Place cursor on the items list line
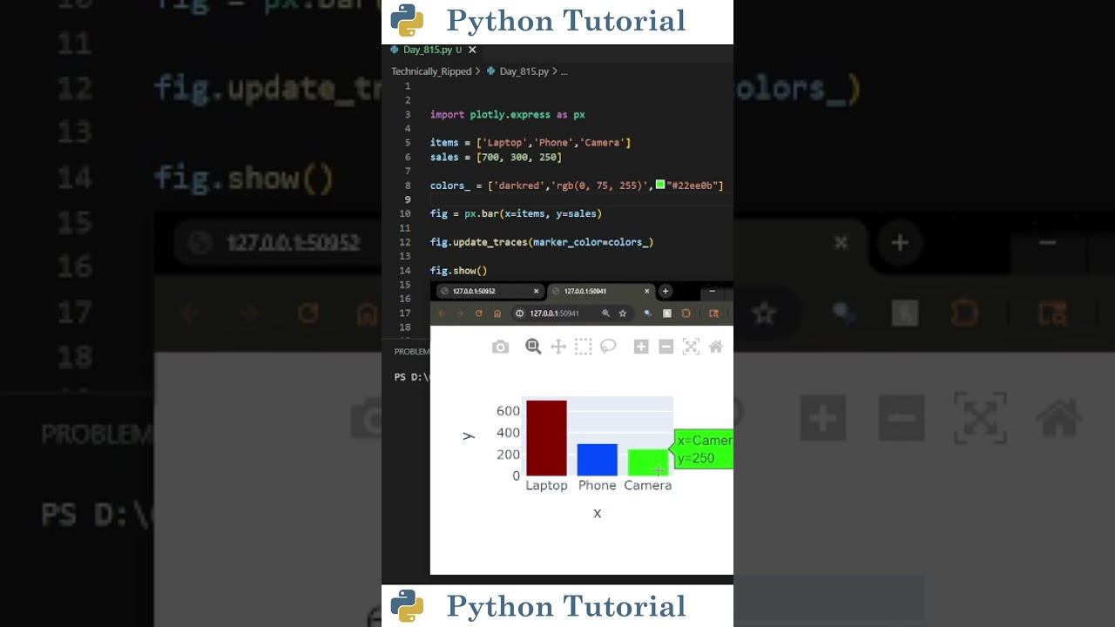Screen dimensions: 1115x627 pyautogui.click(x=530, y=143)
